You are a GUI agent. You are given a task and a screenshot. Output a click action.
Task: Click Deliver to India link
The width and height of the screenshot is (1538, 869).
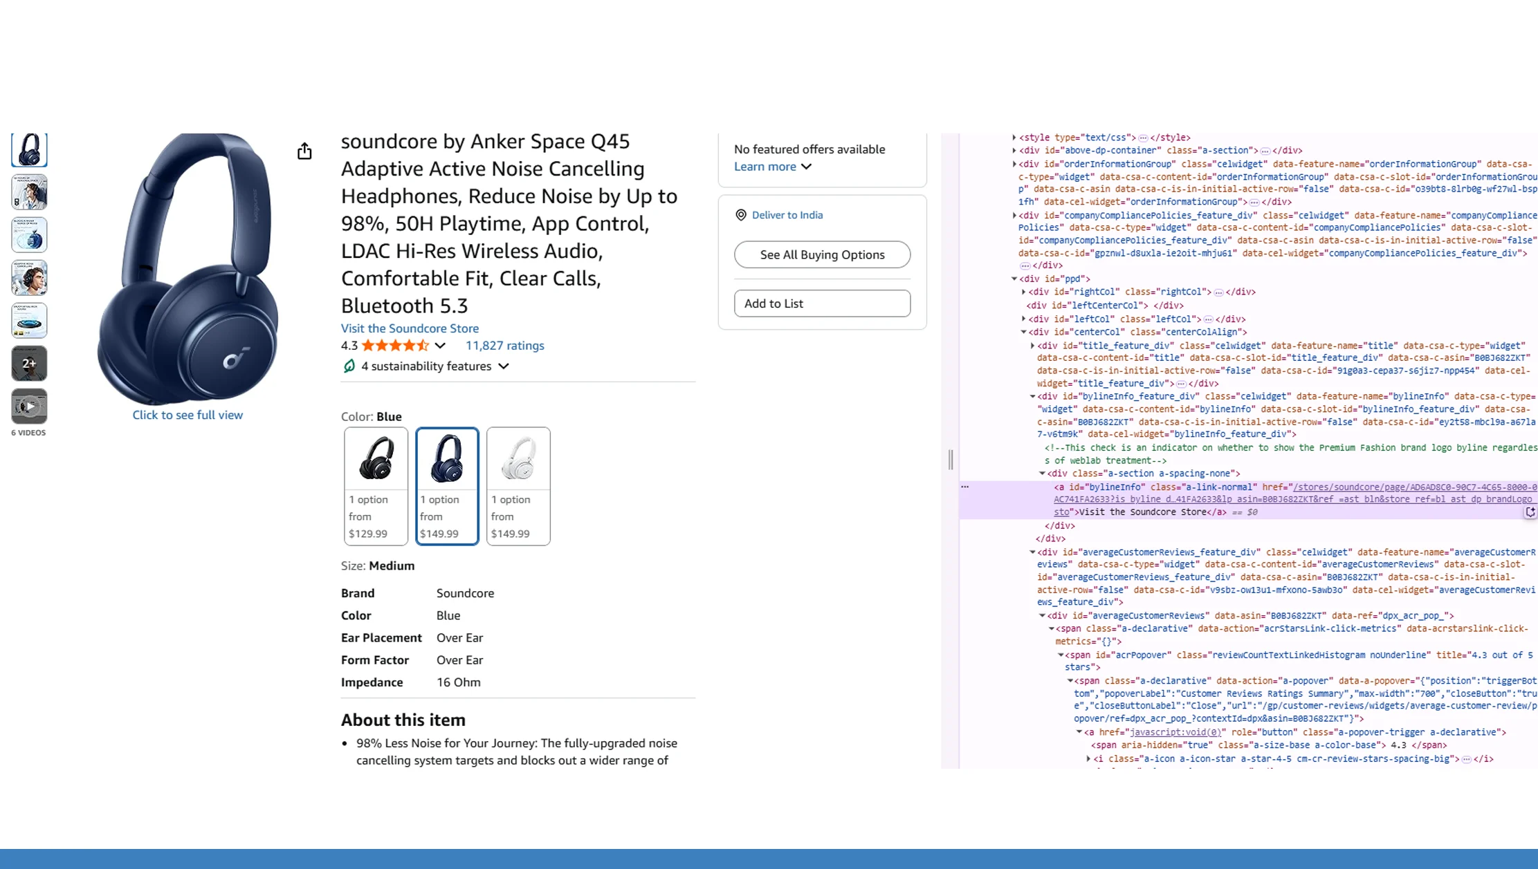pyautogui.click(x=787, y=215)
